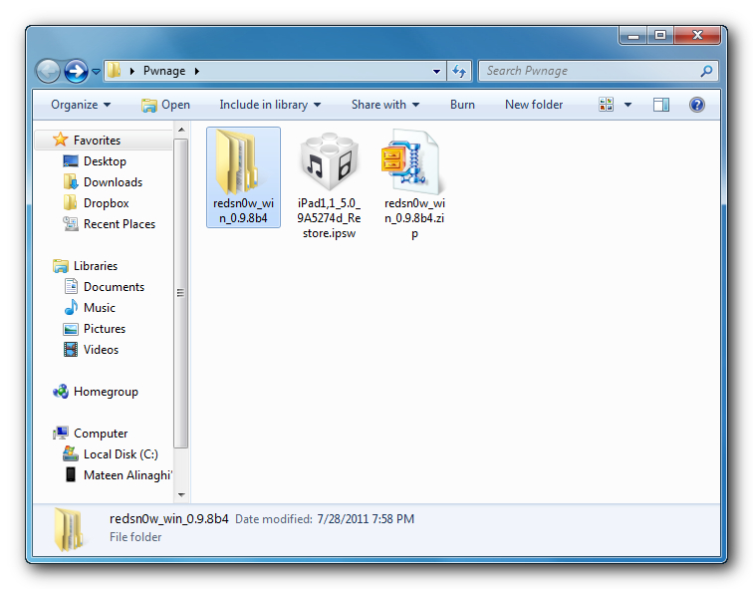Click the Open toolbar button
The image size is (753, 589).
(x=165, y=105)
